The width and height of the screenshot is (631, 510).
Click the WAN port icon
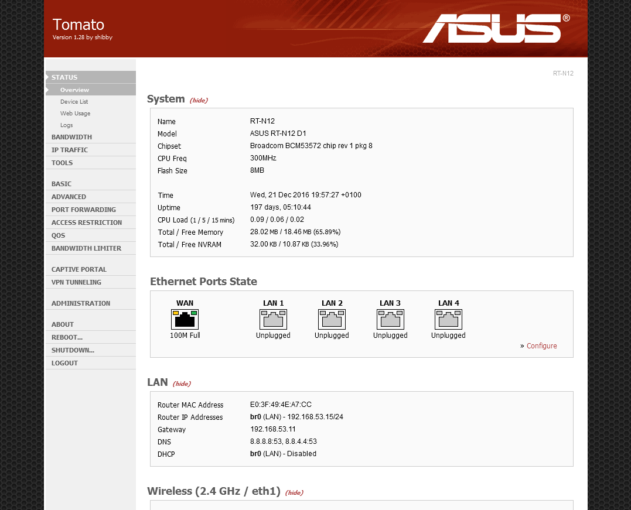185,319
